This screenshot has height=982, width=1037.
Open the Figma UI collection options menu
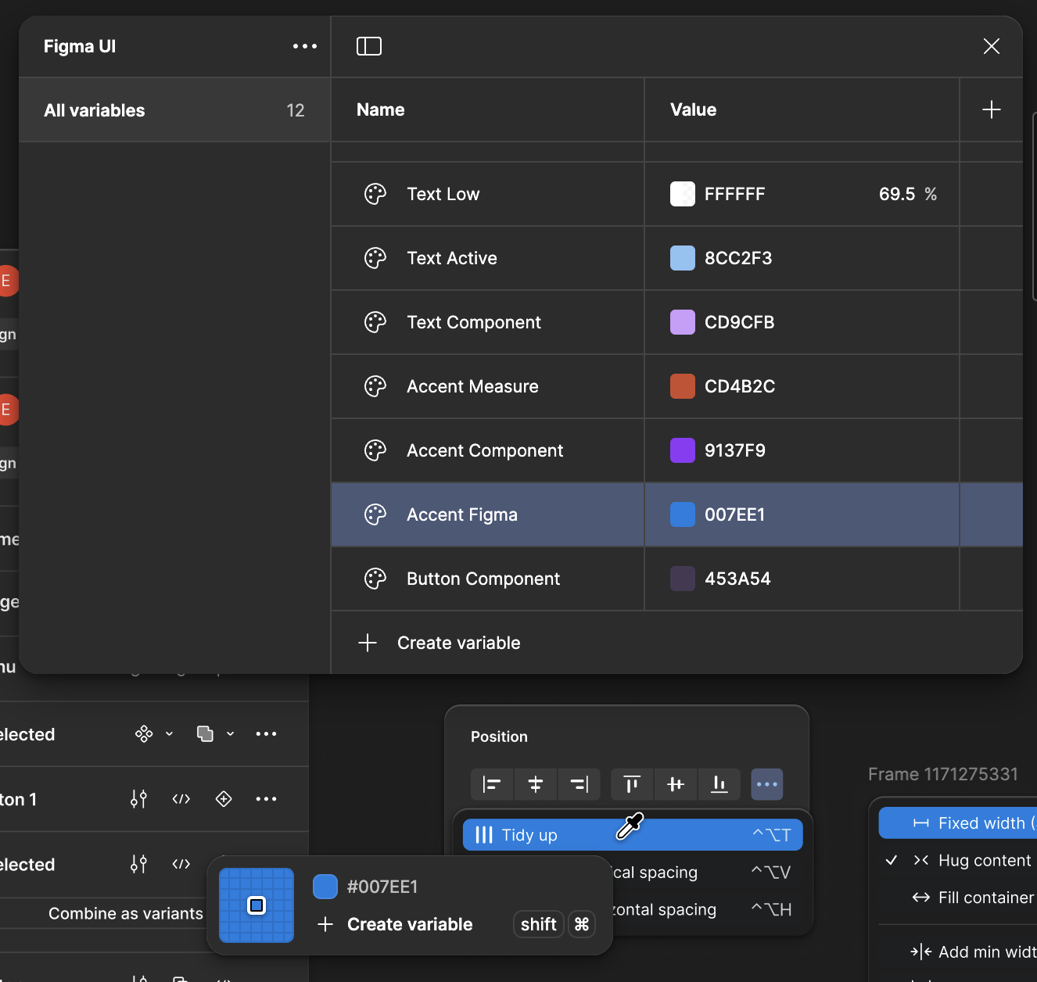pyautogui.click(x=305, y=46)
